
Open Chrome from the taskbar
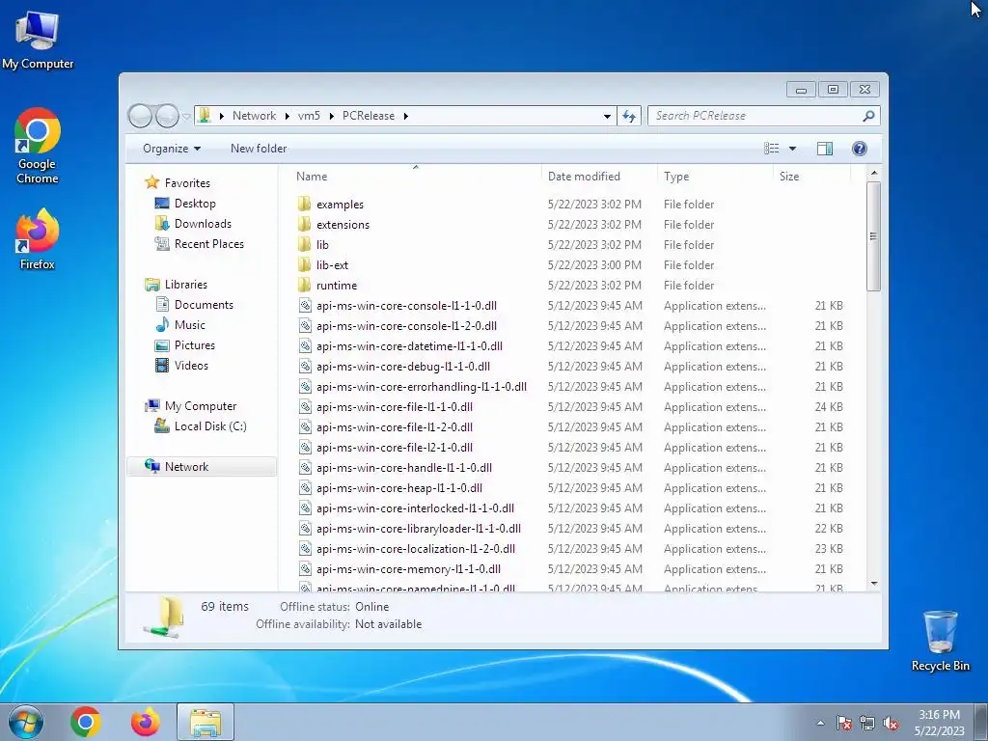86,722
